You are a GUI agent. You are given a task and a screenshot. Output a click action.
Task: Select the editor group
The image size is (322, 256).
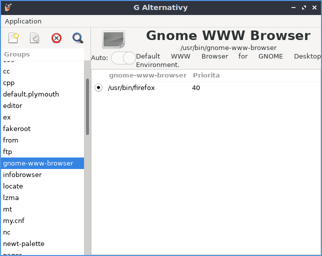42,105
